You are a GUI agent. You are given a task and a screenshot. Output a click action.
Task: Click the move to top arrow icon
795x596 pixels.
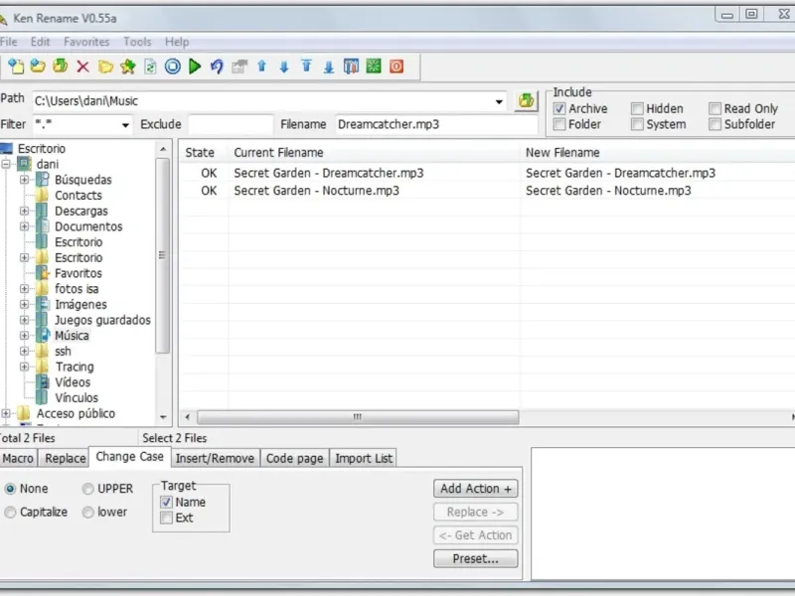(x=306, y=67)
